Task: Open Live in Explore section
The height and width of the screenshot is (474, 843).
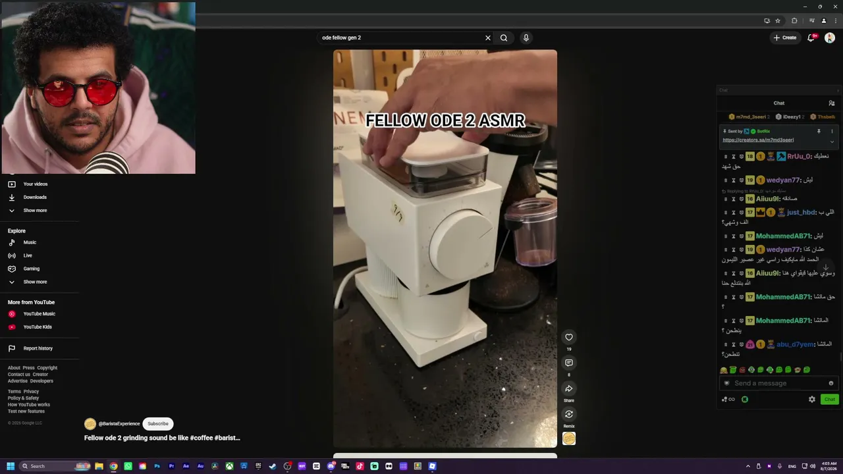Action: tap(28, 255)
